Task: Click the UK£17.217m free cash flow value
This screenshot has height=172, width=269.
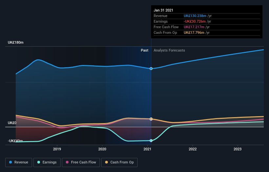Action: tap(194, 27)
